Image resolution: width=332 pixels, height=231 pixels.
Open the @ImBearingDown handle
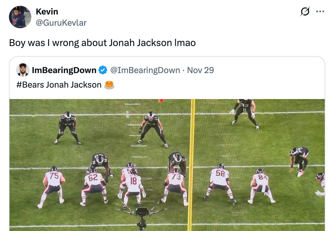point(145,70)
